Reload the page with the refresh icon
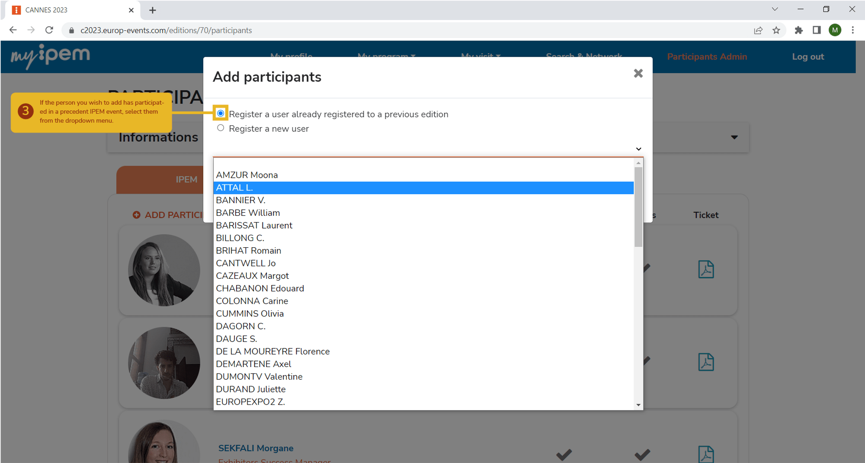 [x=49, y=30]
